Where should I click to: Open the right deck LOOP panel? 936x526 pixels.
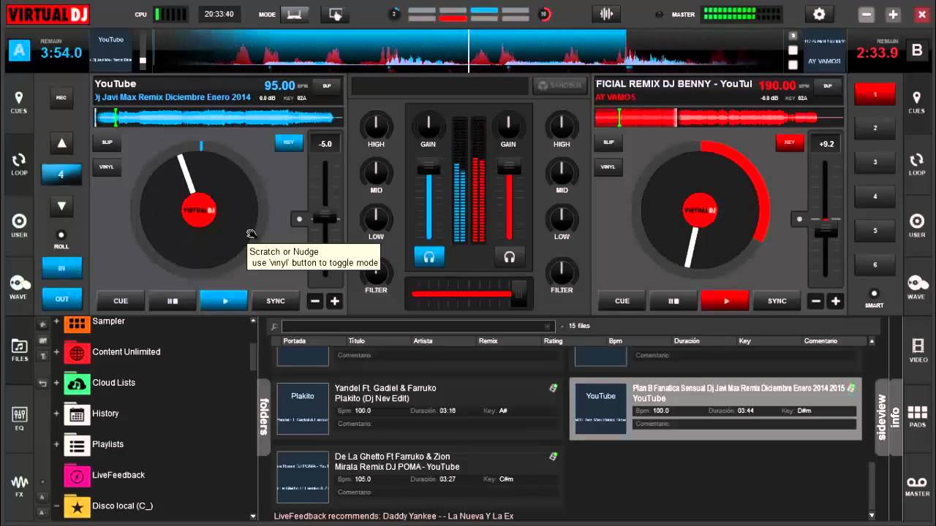(x=916, y=164)
